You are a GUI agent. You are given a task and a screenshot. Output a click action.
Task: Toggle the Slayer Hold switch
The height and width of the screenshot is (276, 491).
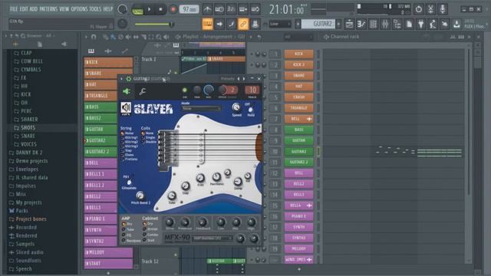tap(251, 109)
